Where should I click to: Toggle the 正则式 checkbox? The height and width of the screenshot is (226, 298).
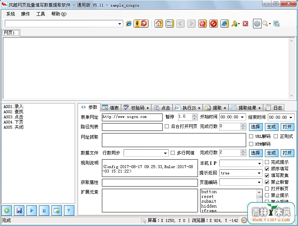[x=276, y=136]
